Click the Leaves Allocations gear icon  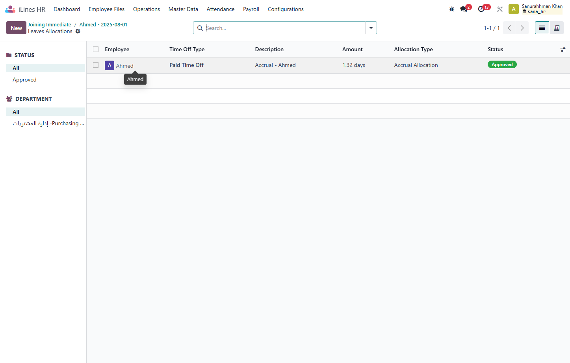78,31
